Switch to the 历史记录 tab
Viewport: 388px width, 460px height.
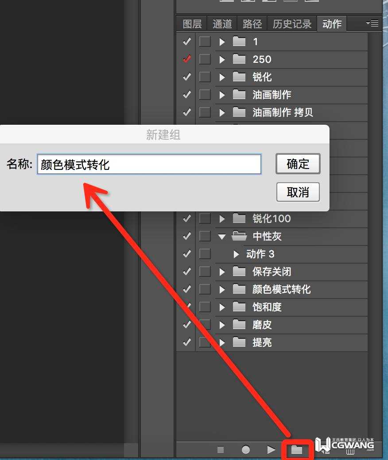pyautogui.click(x=292, y=24)
